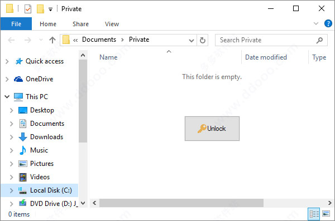
Task: Expand the Pictures tree node
Action: click(12, 164)
